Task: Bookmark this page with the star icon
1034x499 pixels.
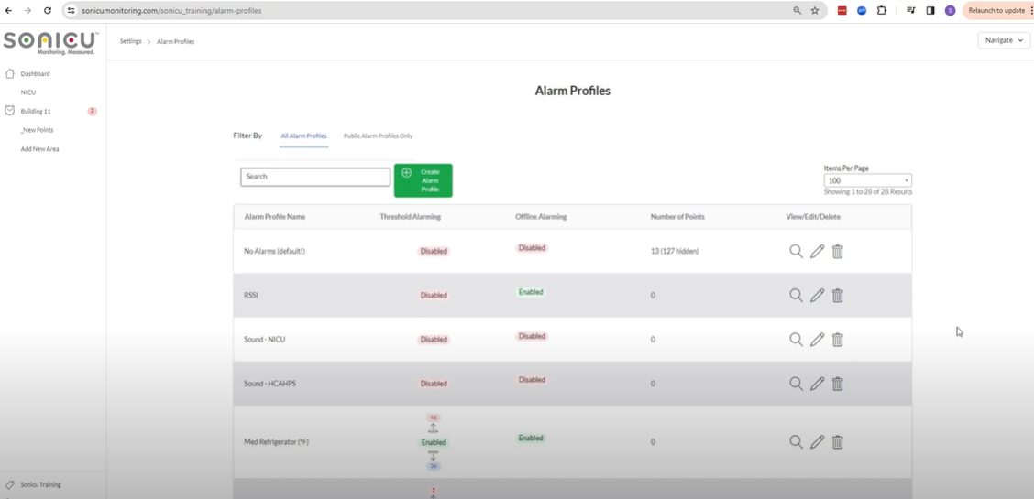Action: click(815, 11)
